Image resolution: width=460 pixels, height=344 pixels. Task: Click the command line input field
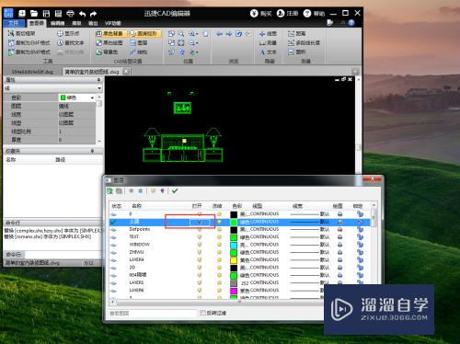pos(63,255)
